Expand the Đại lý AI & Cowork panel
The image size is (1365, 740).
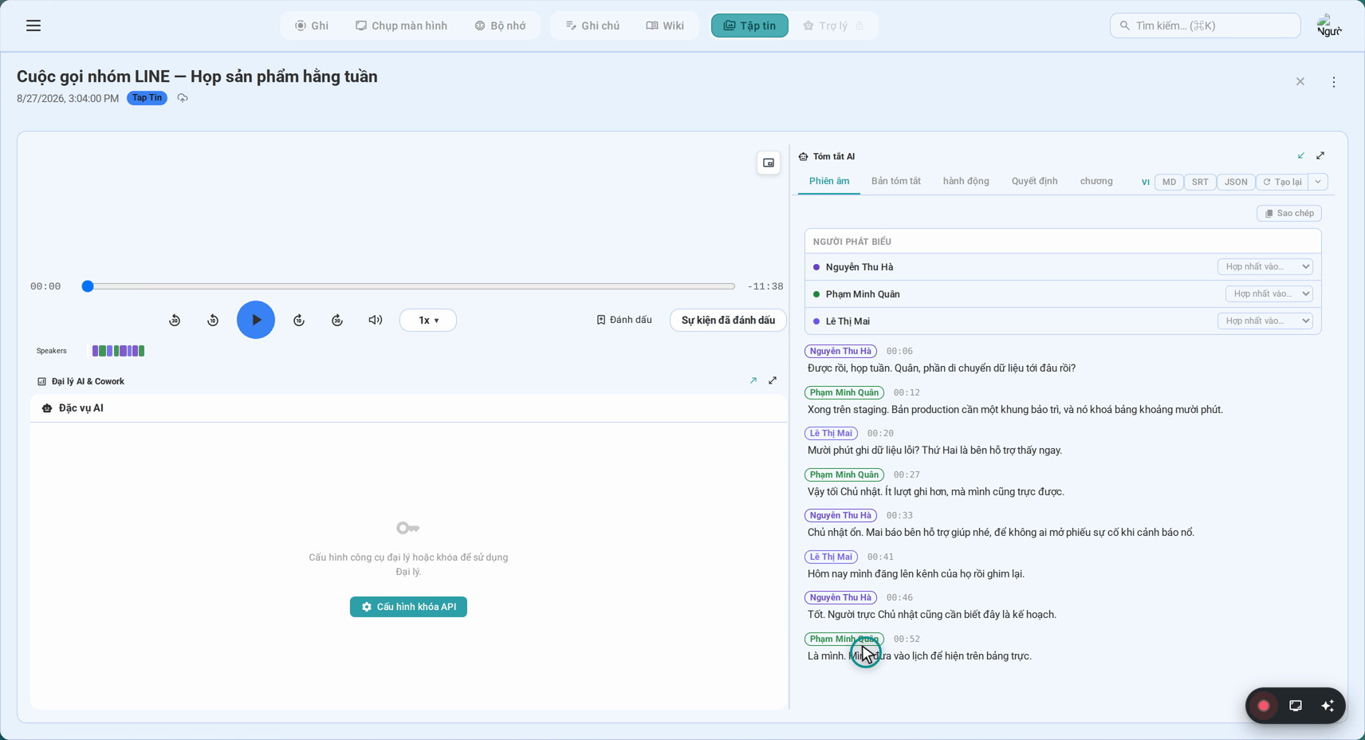(x=773, y=381)
